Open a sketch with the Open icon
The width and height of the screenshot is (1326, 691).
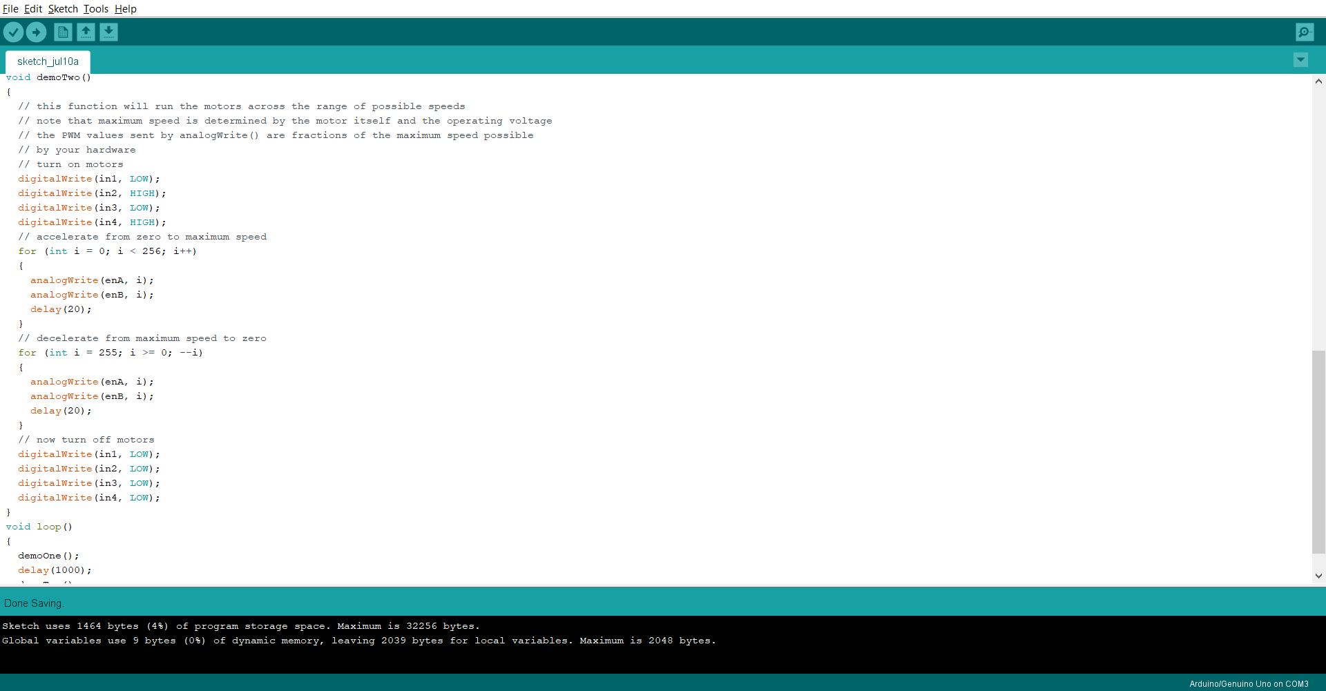click(x=86, y=32)
